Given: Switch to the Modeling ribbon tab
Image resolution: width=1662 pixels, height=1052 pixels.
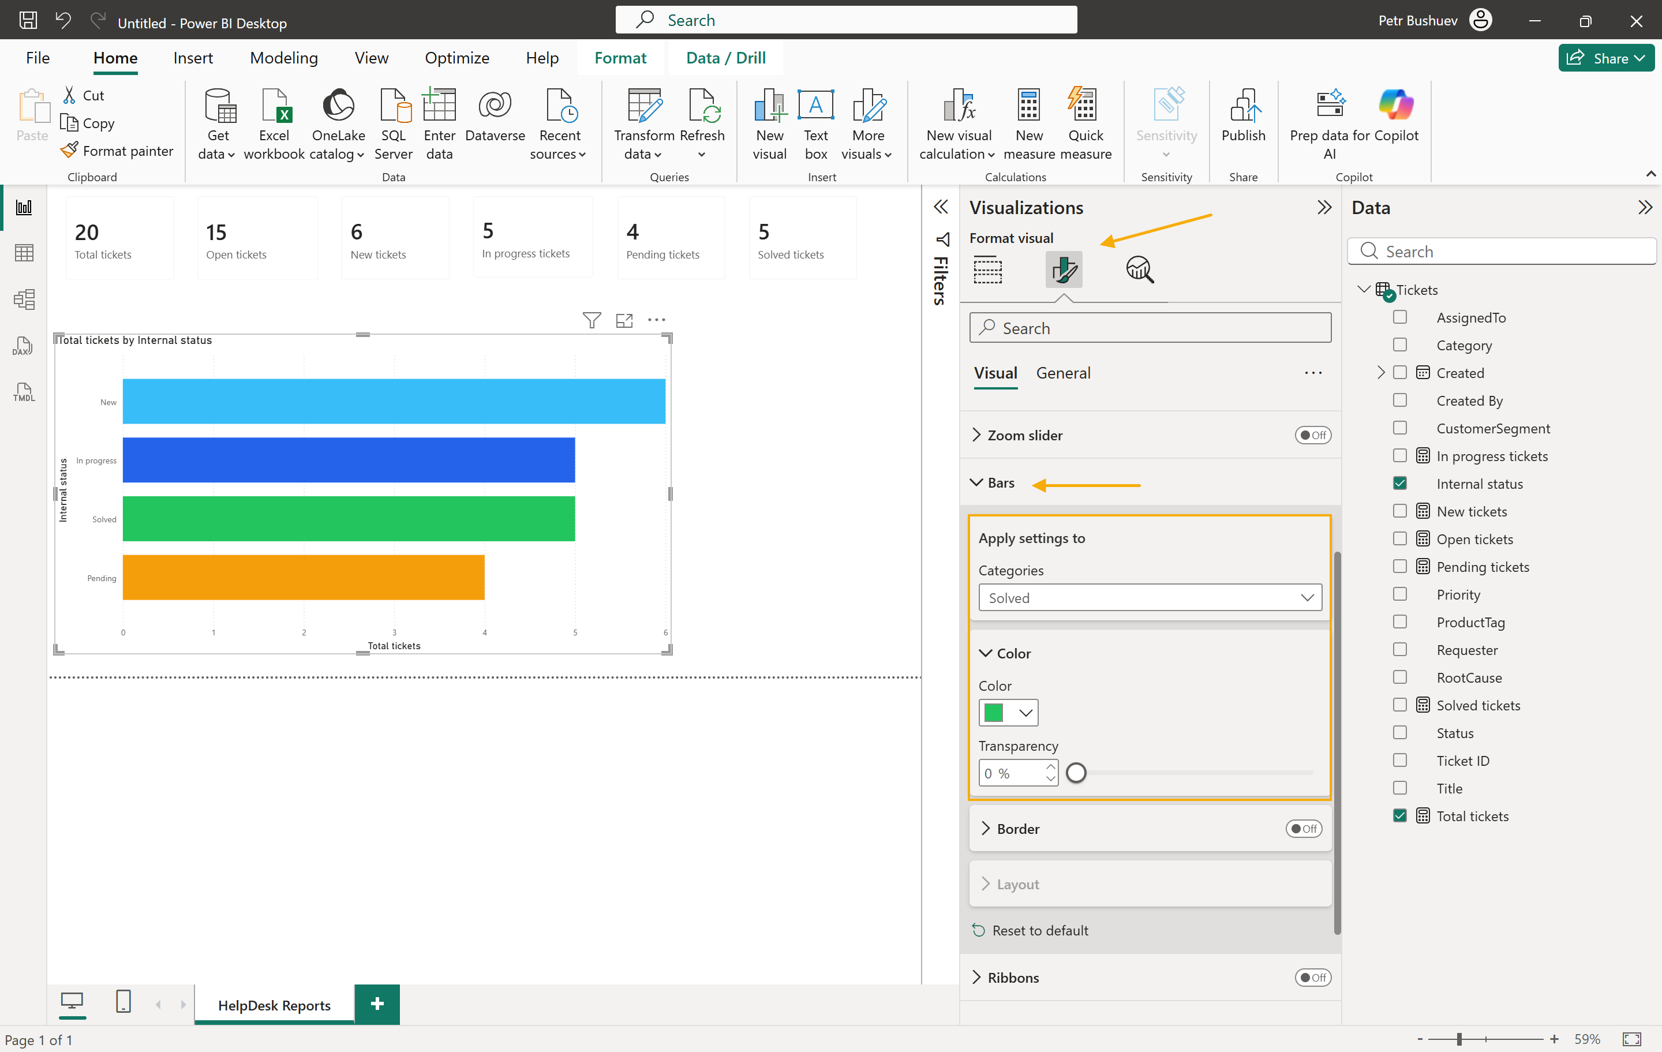Looking at the screenshot, I should tap(284, 58).
